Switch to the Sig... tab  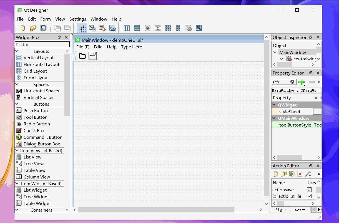281,210
